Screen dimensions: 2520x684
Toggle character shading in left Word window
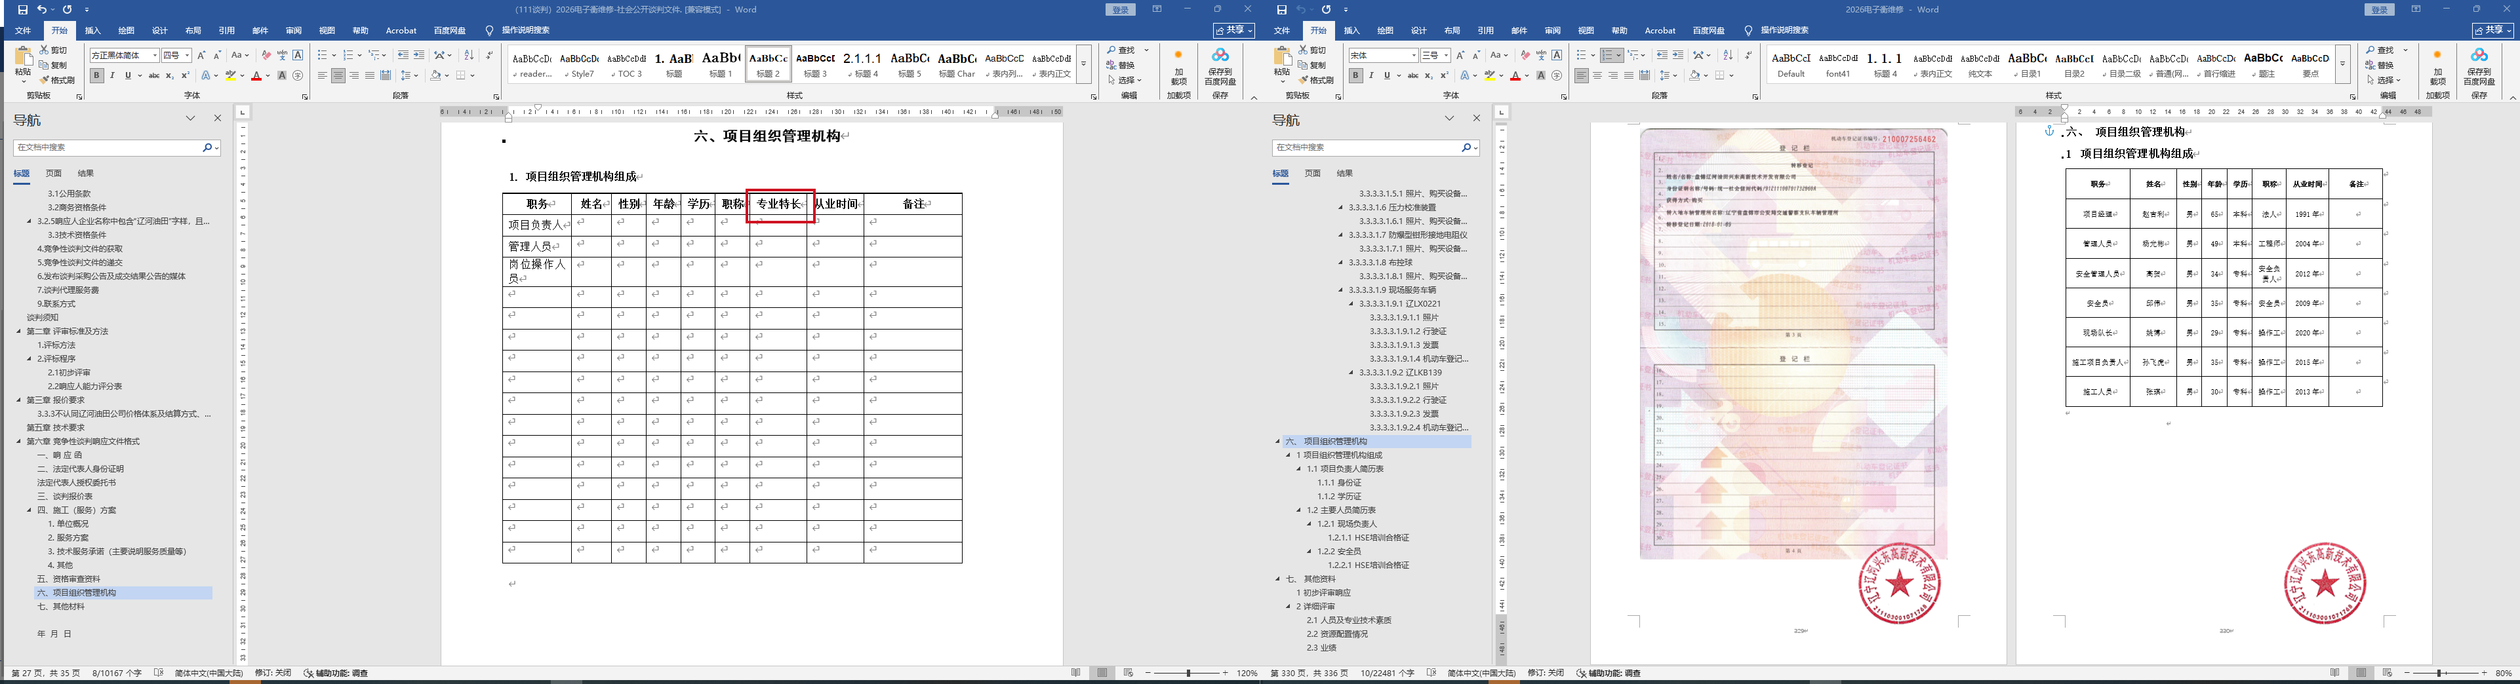click(x=282, y=75)
